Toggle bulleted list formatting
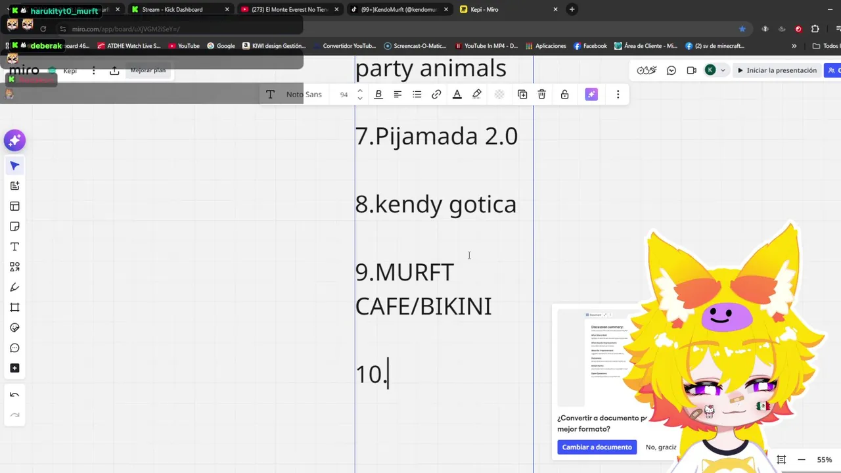 point(417,95)
